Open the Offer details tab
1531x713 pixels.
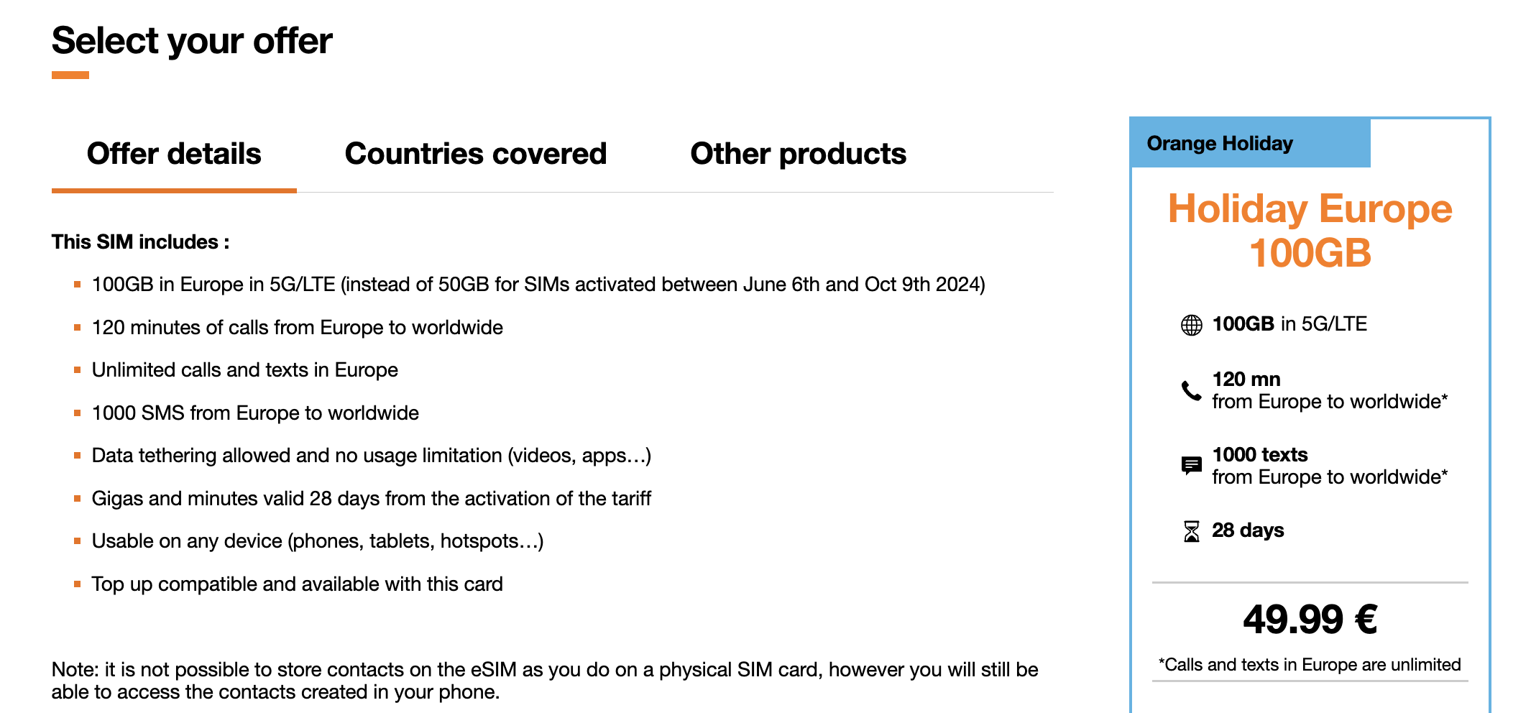coord(174,154)
